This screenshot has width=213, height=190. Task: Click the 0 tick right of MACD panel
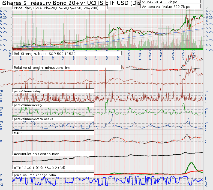pos(205,142)
